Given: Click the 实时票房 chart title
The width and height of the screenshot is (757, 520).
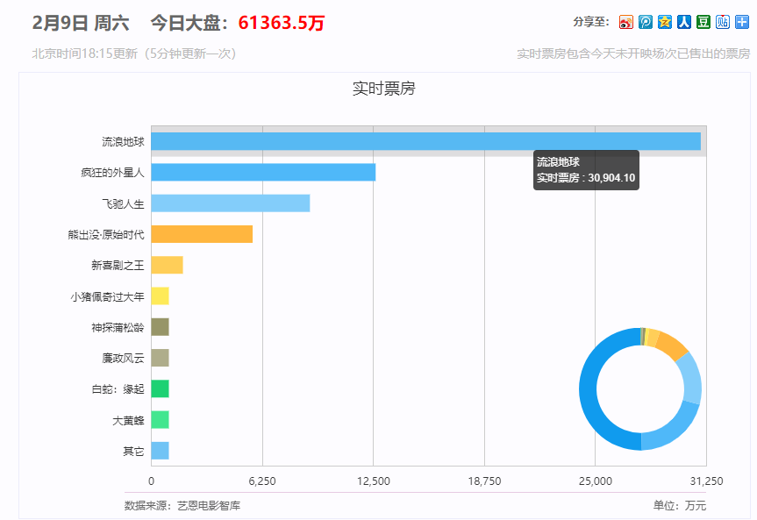Looking at the screenshot, I should [384, 89].
